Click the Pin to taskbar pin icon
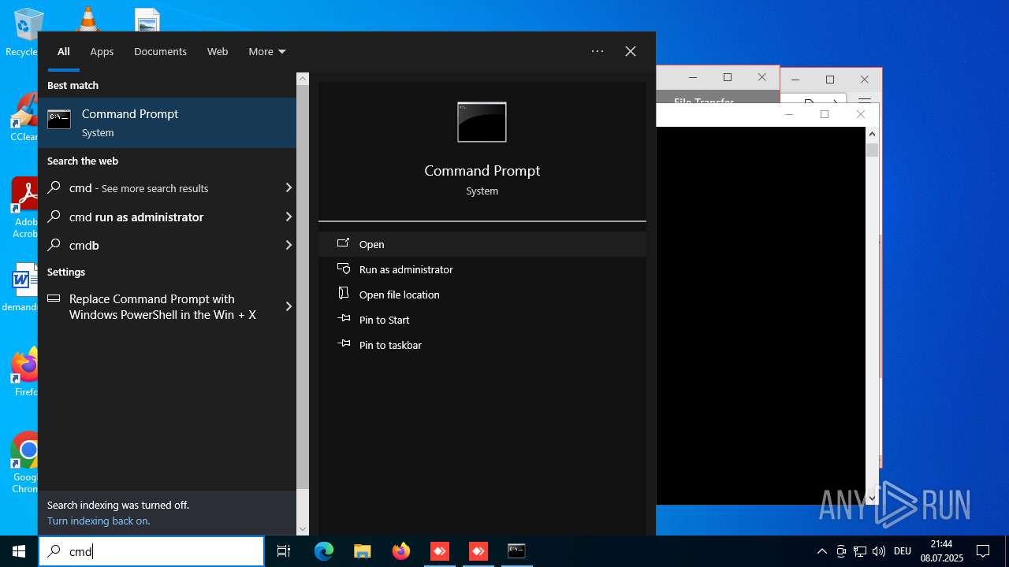This screenshot has height=567, width=1009. [x=343, y=344]
